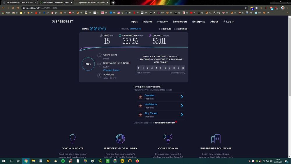
Task: Rate Vodafone recommendation as 7
Action: click(x=170, y=68)
